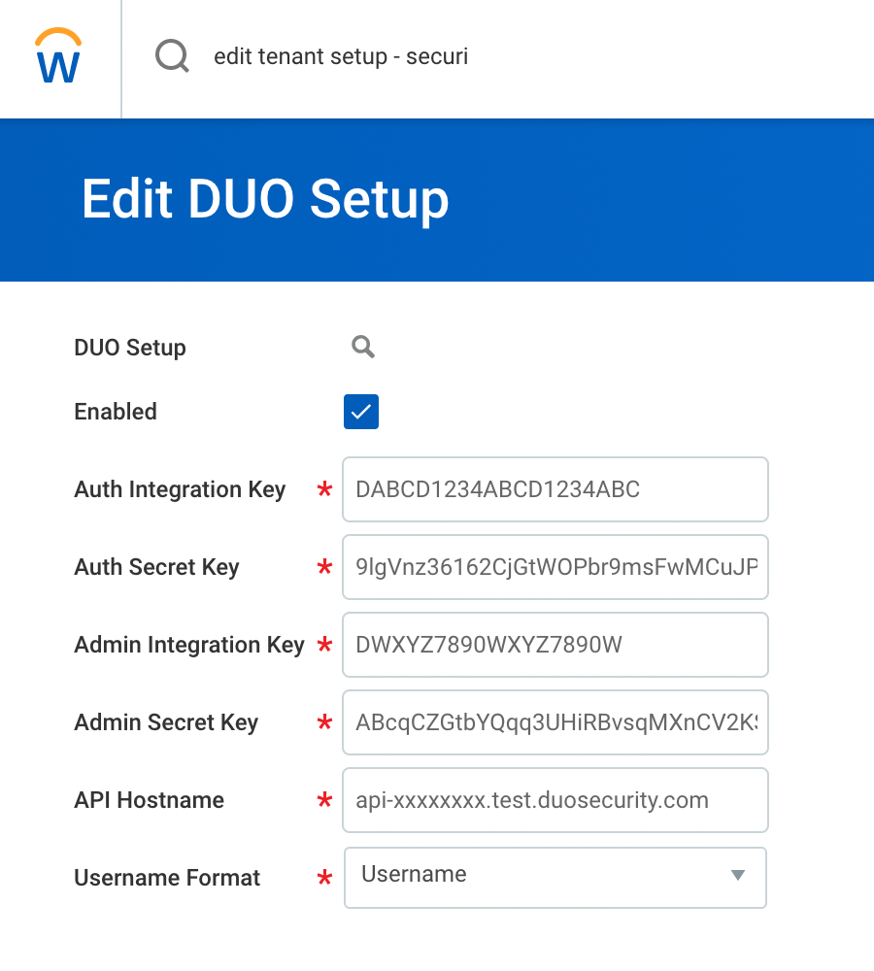Select a different Username Format option

tap(555, 878)
